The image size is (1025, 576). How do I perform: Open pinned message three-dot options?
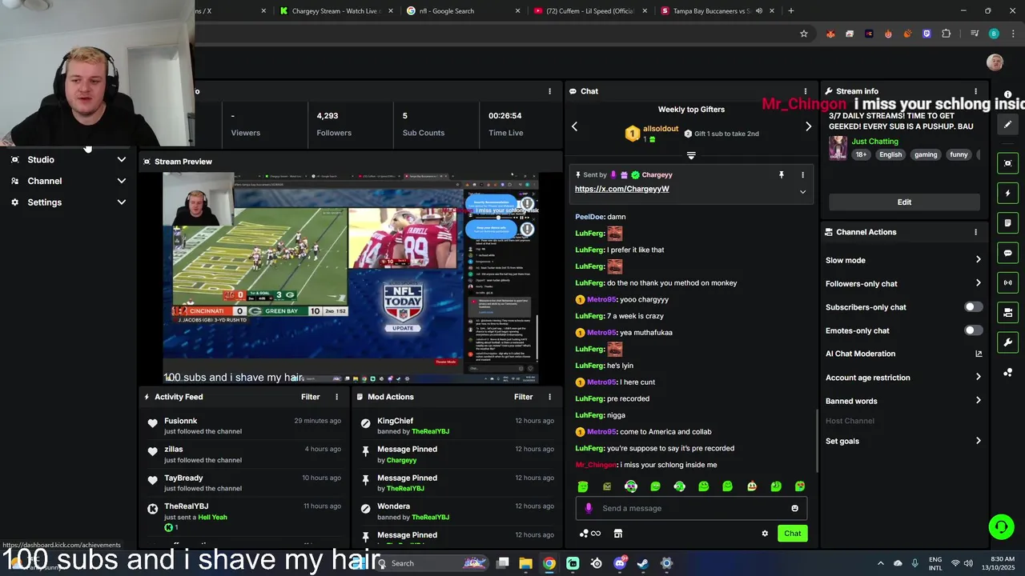[x=802, y=174]
